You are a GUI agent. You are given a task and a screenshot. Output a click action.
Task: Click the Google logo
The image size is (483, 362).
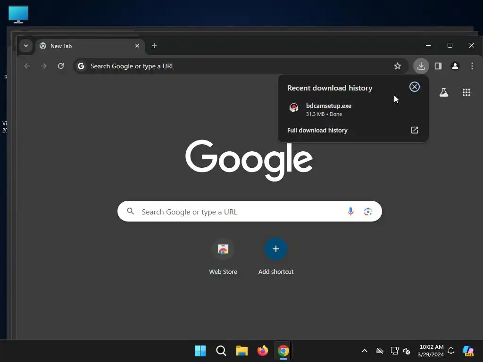(x=249, y=160)
